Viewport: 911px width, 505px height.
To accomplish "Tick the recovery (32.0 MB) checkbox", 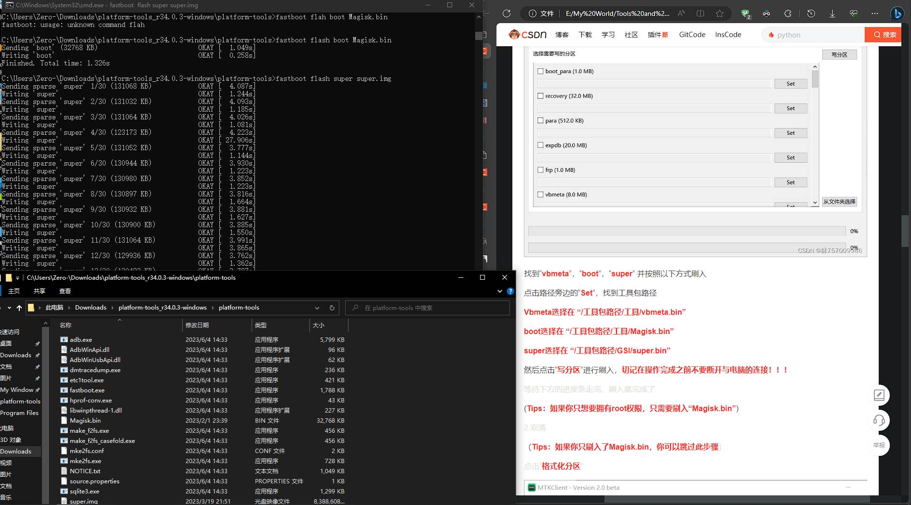I will coord(540,96).
